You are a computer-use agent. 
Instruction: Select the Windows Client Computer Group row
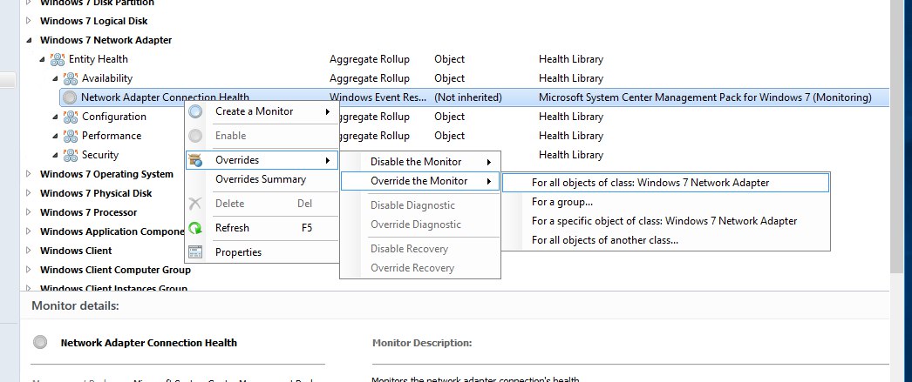coord(115,270)
